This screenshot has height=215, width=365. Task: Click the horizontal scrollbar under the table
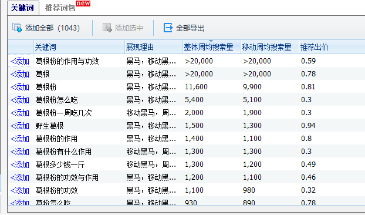[186, 209]
